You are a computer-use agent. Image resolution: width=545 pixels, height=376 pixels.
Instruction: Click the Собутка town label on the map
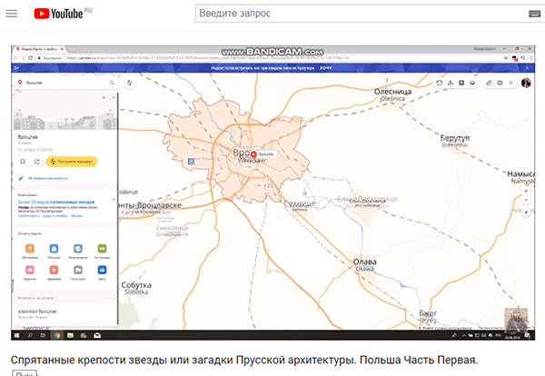click(x=136, y=285)
